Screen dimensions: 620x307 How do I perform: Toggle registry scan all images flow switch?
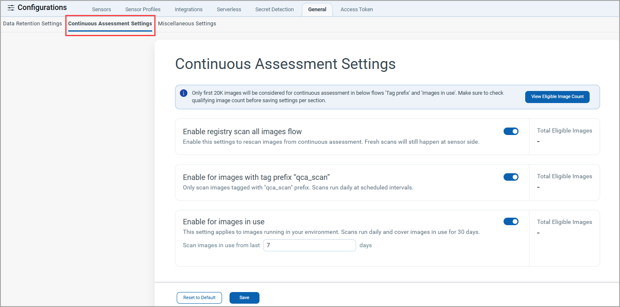[x=511, y=131]
